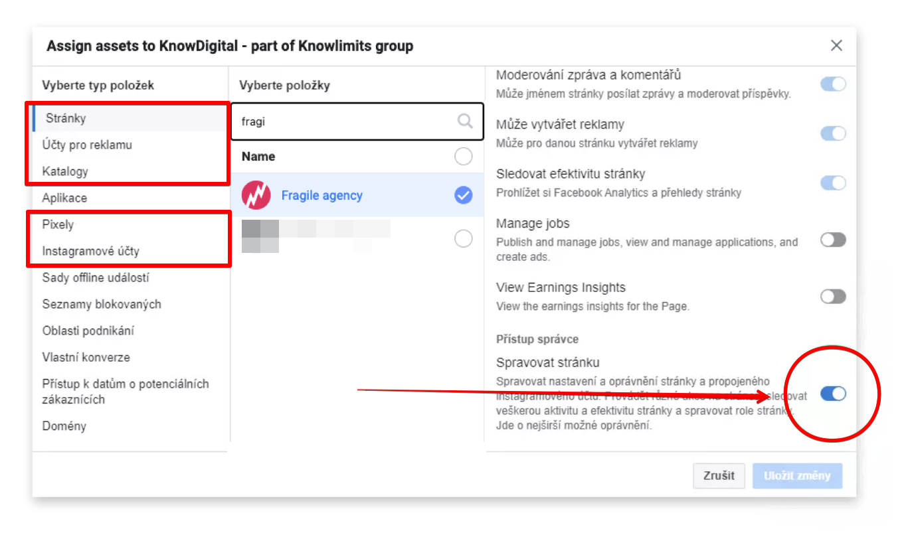This screenshot has width=898, height=535.
Task: Uncheck the Fragile agency checkmark
Action: tap(463, 195)
